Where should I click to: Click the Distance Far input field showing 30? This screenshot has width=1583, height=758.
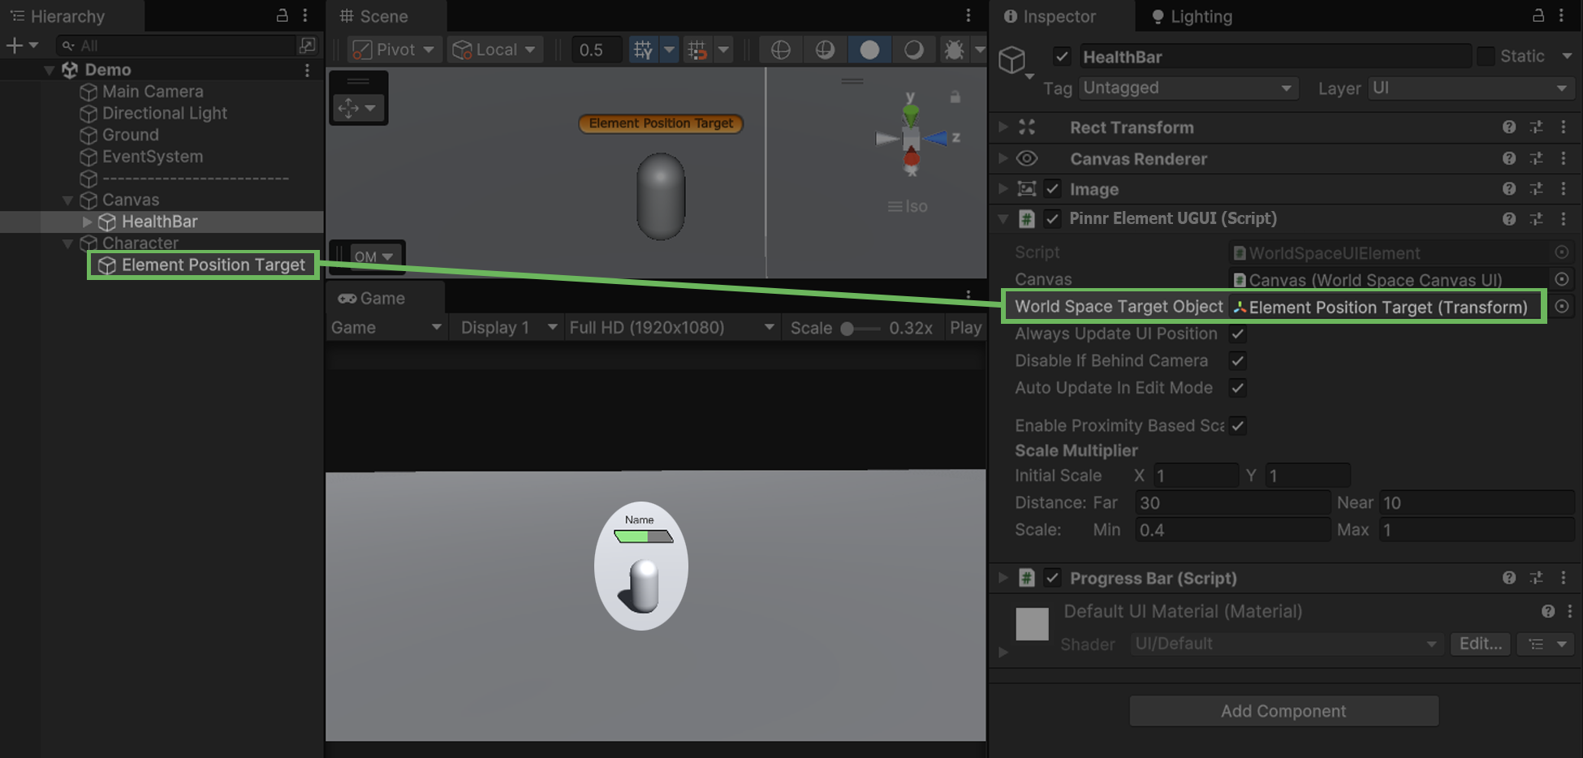click(1231, 502)
